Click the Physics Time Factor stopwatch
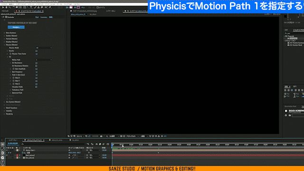 10,54
